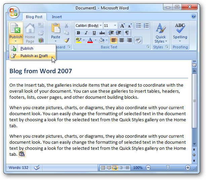Click proofing status icon in status bar
Image resolution: width=206 pixels, height=180 pixels.
(x=37, y=168)
